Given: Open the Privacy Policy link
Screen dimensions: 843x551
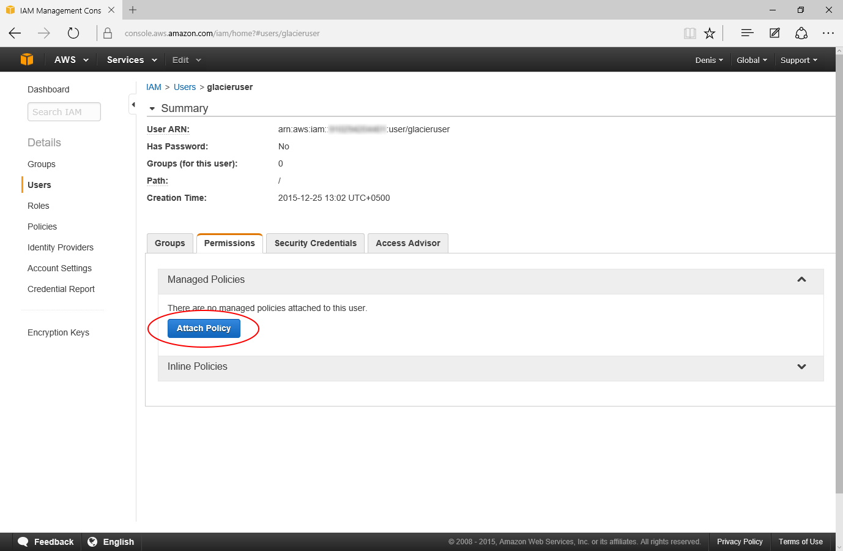Looking at the screenshot, I should (x=740, y=542).
